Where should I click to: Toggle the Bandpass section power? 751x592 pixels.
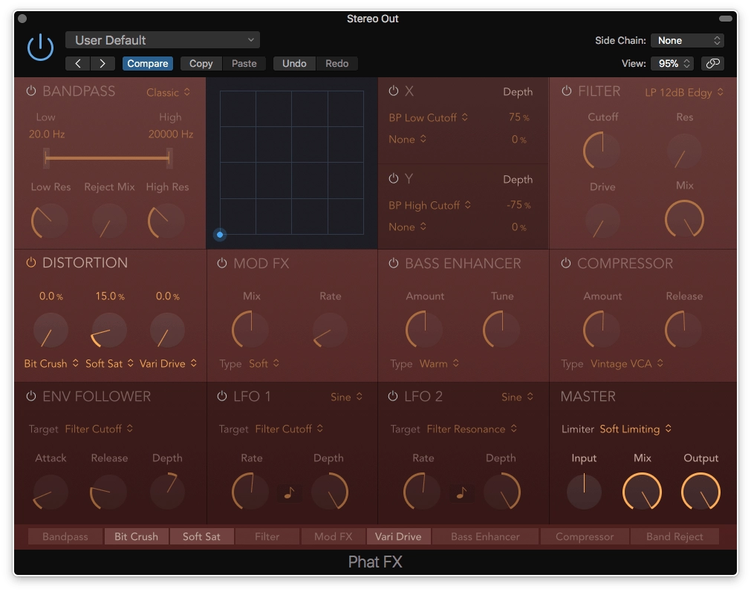pos(31,91)
